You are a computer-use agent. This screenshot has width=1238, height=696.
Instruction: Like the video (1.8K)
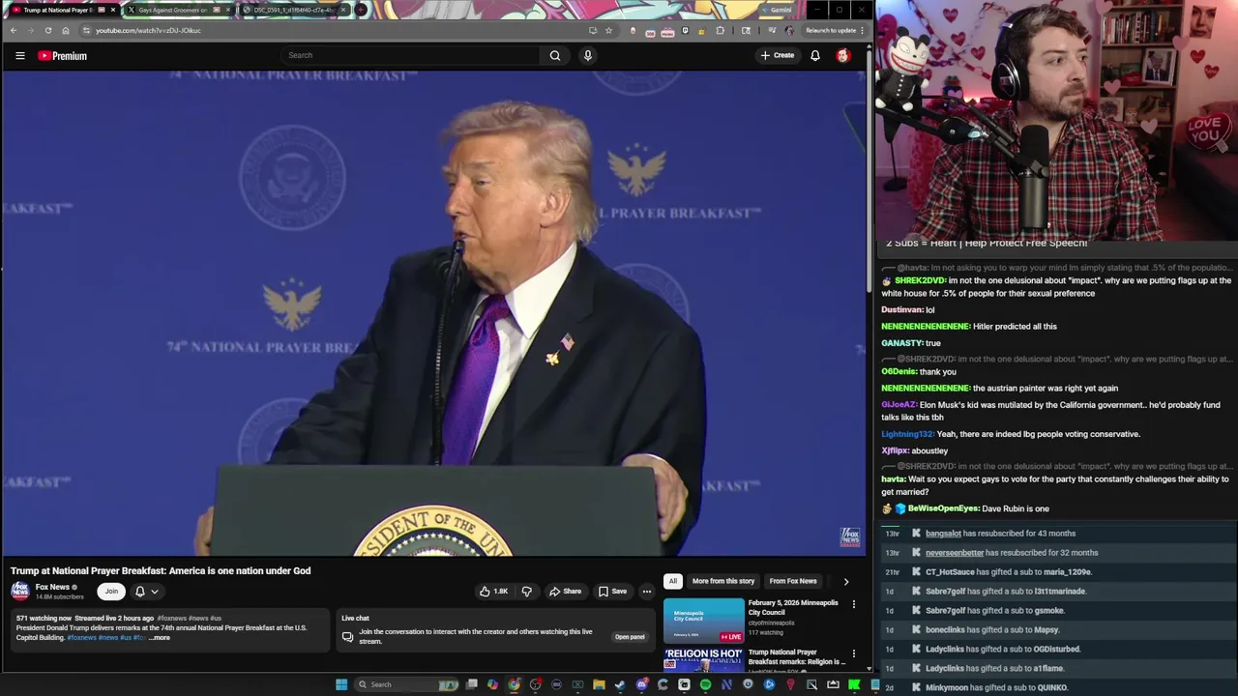(493, 592)
